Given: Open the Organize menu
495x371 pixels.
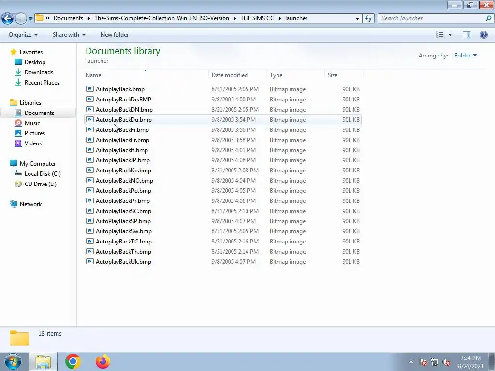Looking at the screenshot, I should point(23,35).
